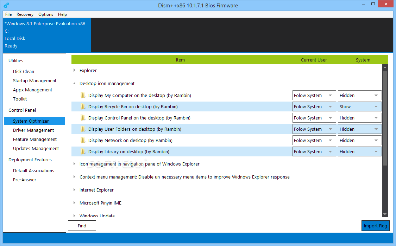Open the File menu
This screenshot has height=246, width=396.
point(8,14)
